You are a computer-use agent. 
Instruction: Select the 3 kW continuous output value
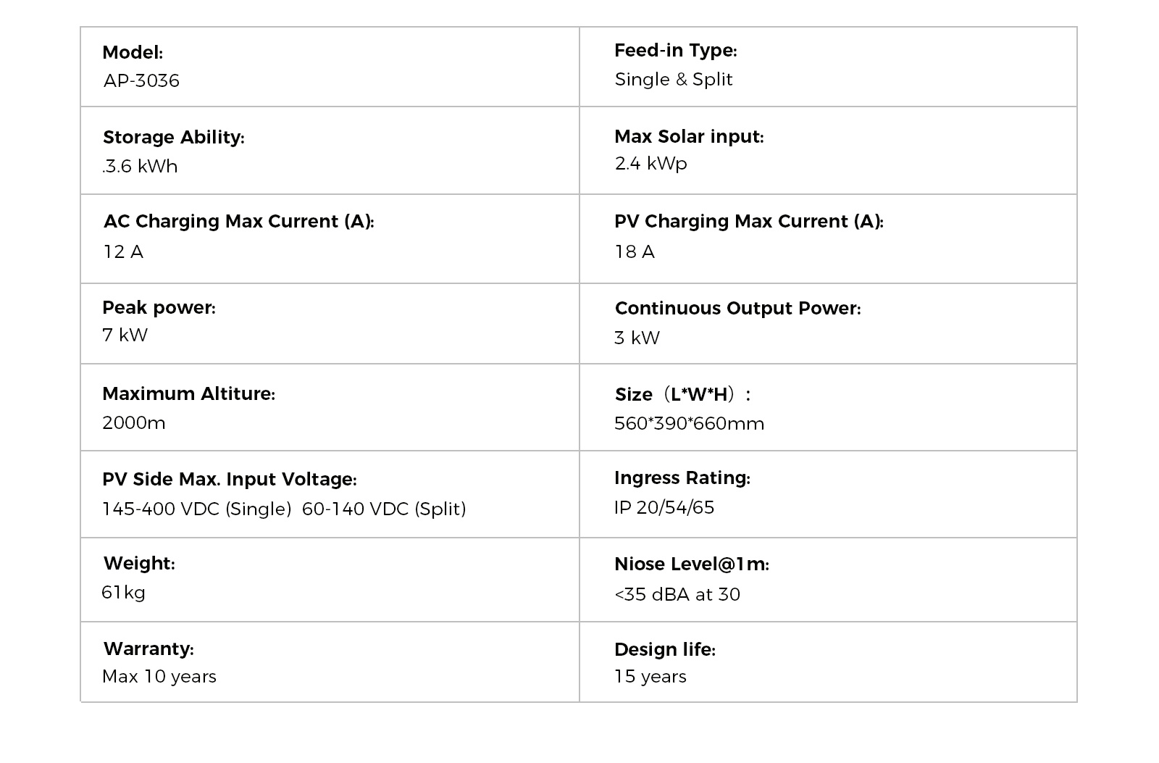coord(637,338)
